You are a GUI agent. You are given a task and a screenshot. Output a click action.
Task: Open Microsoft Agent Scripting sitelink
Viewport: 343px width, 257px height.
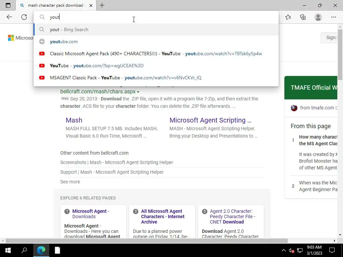(210, 120)
